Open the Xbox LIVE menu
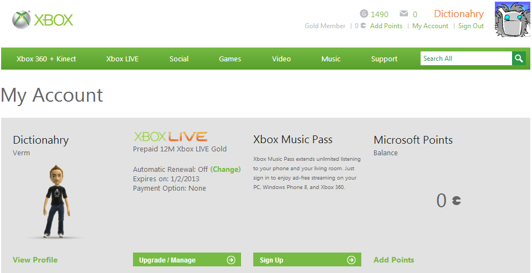Screen dimensions: 532x273 coord(122,59)
